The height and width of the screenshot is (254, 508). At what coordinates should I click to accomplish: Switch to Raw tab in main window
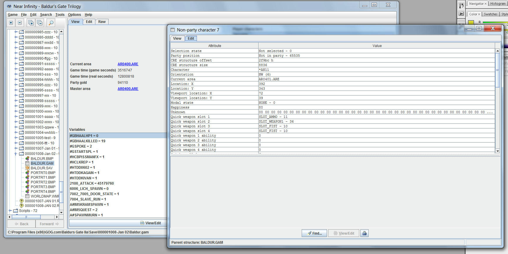click(x=102, y=22)
